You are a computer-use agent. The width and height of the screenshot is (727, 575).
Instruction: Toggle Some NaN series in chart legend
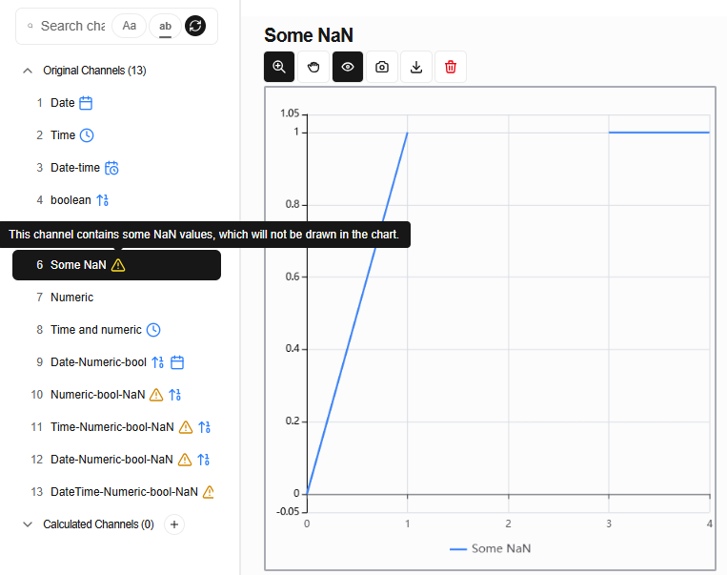click(x=491, y=548)
